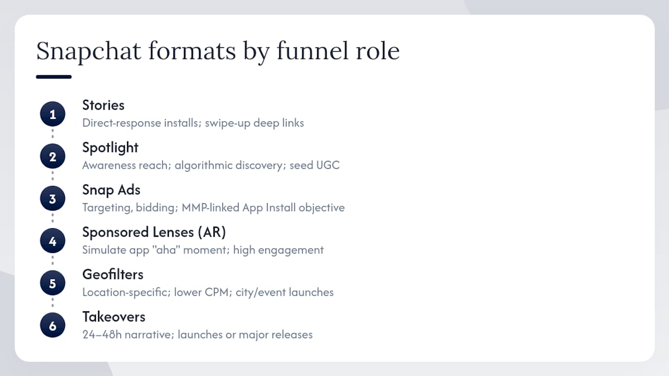Click 'Awareness reach; algorithmic discovery; seed UGC' text
This screenshot has width=669, height=376.
pyautogui.click(x=211, y=166)
